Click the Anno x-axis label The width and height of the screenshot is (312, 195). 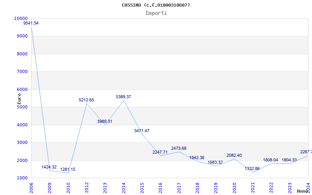303,191
